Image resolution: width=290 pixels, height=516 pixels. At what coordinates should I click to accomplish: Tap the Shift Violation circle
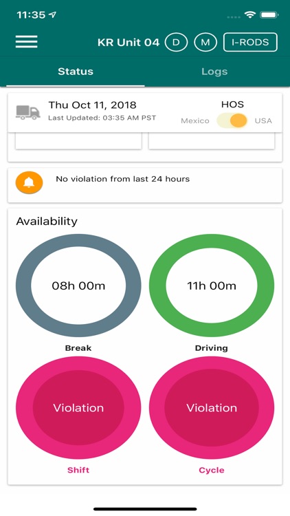click(x=78, y=408)
